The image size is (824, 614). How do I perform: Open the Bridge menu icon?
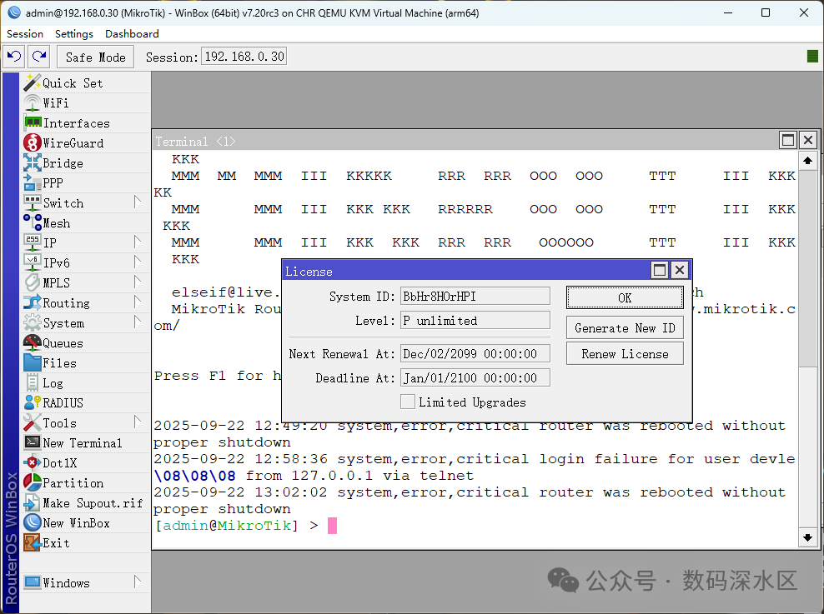(32, 162)
